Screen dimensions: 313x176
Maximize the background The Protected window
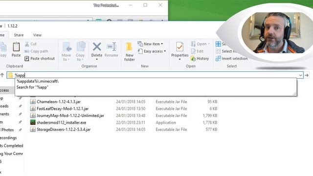pyautogui.click(x=145, y=5)
